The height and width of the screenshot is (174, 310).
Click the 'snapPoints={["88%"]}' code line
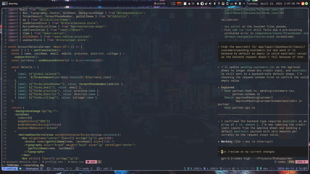click(34, 121)
